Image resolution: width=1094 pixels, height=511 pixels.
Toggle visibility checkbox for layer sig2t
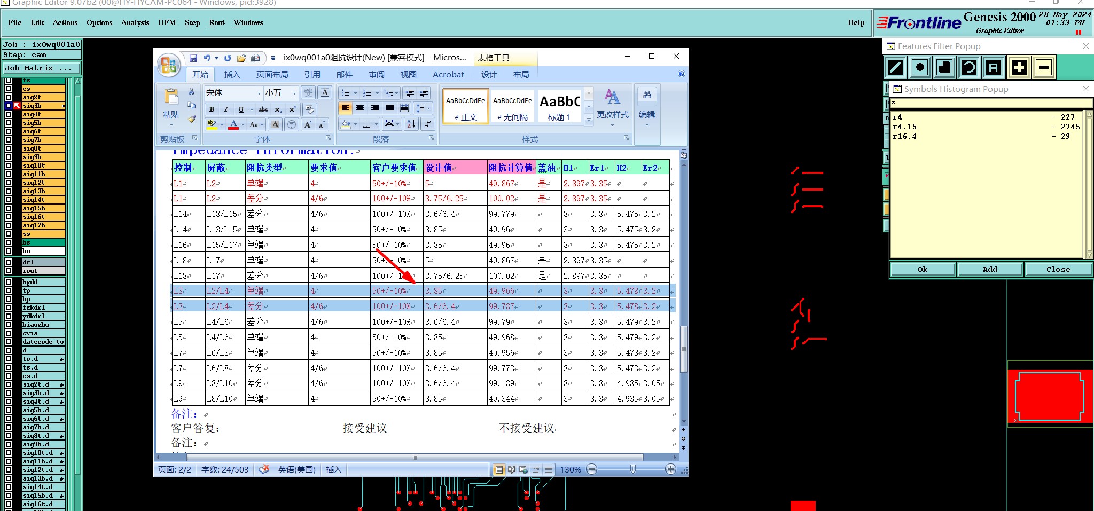(x=9, y=97)
